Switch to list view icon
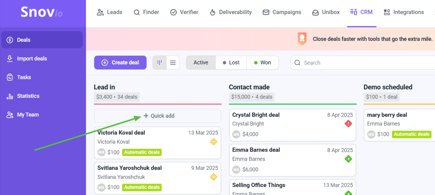 click(x=173, y=63)
